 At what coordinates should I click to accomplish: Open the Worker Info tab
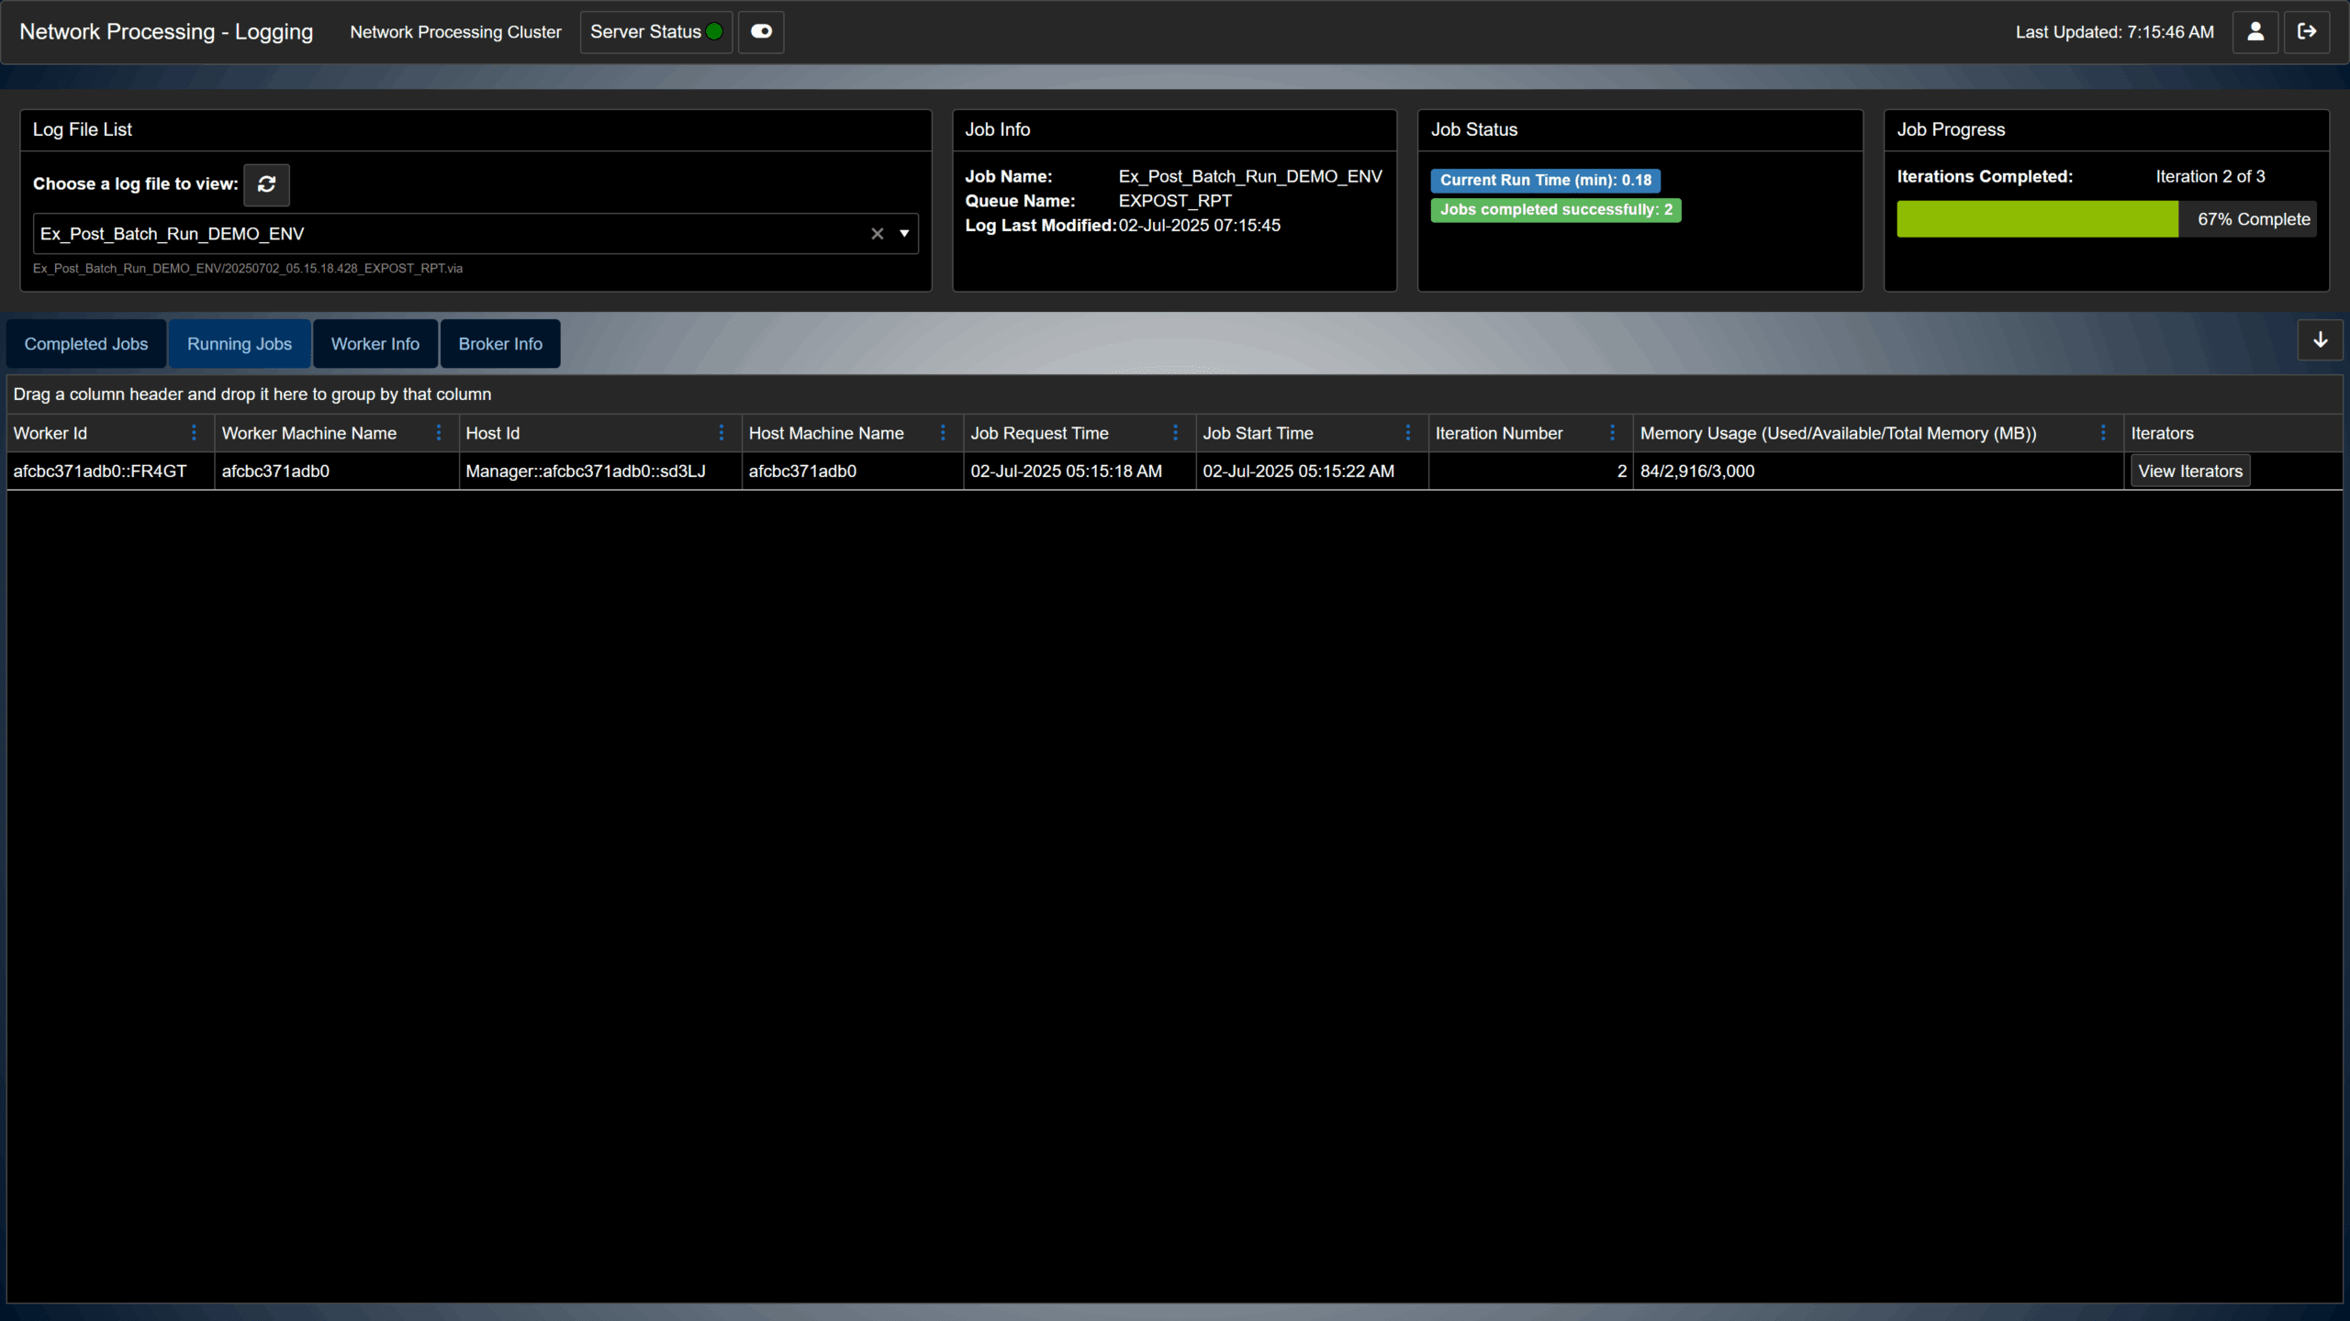click(375, 344)
